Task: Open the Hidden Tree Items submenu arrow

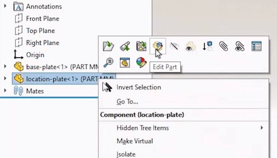Action: tap(262, 128)
